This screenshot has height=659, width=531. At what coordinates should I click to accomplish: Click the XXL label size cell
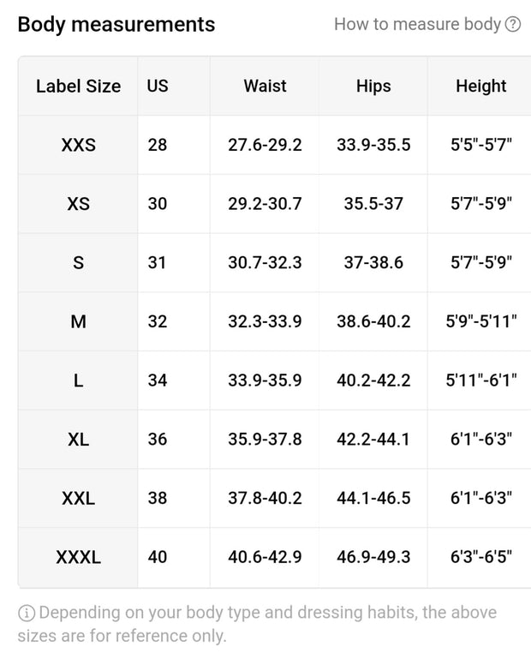coord(78,498)
